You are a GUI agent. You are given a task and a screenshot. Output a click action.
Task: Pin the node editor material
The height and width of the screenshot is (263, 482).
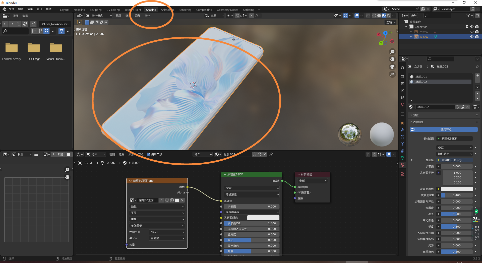(271, 154)
